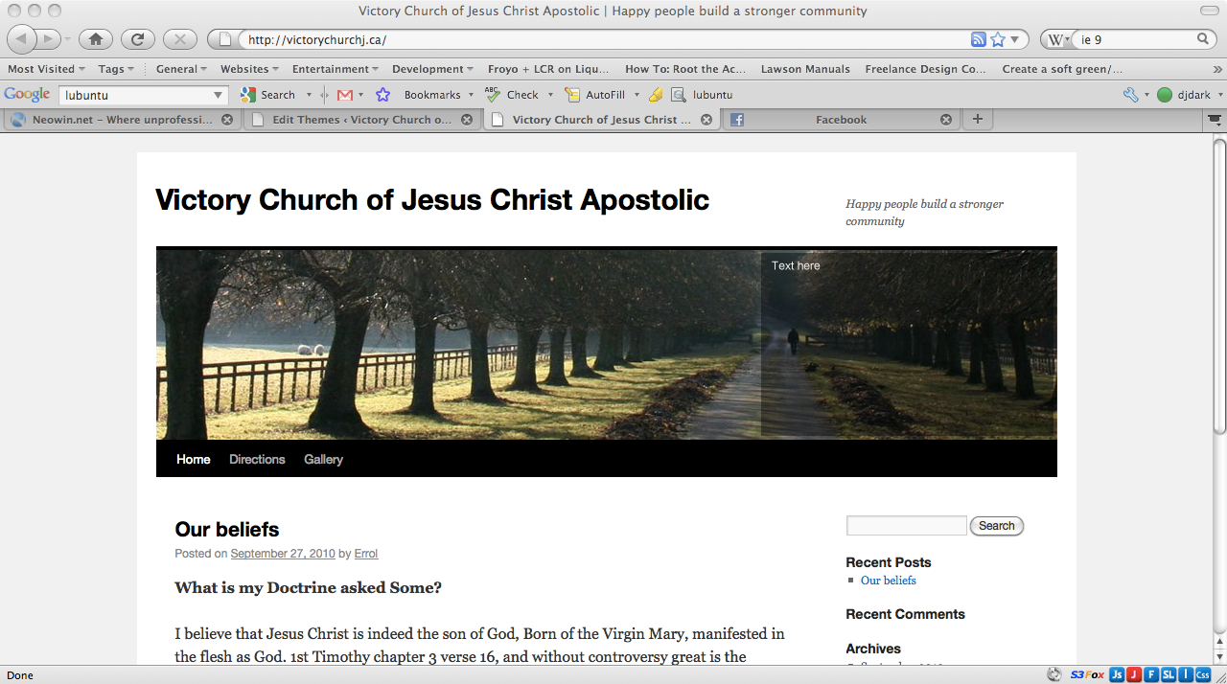Click the URL address field
The width and height of the screenshot is (1227, 684).
pyautogui.click(x=604, y=39)
